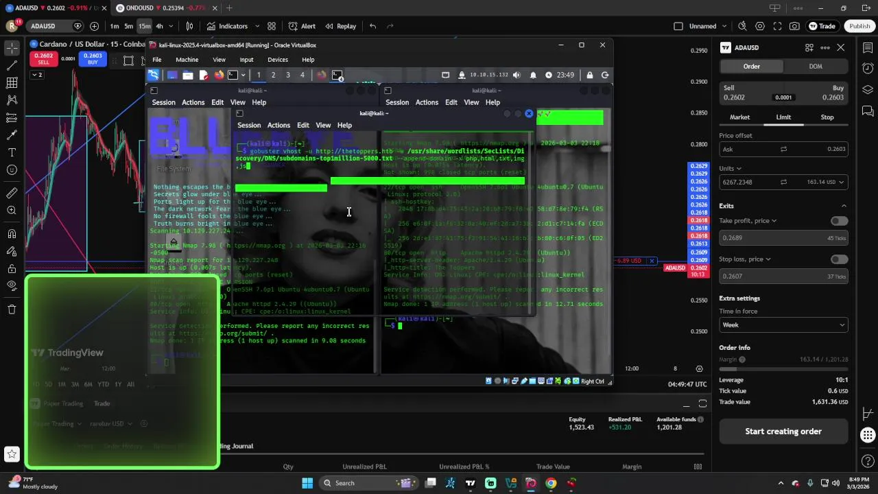
Task: Open terminal emulator icon in Kali panel
Action: (233, 75)
